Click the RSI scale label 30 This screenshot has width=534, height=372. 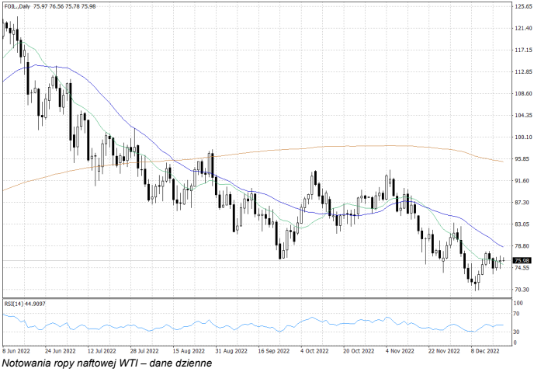pos(517,332)
